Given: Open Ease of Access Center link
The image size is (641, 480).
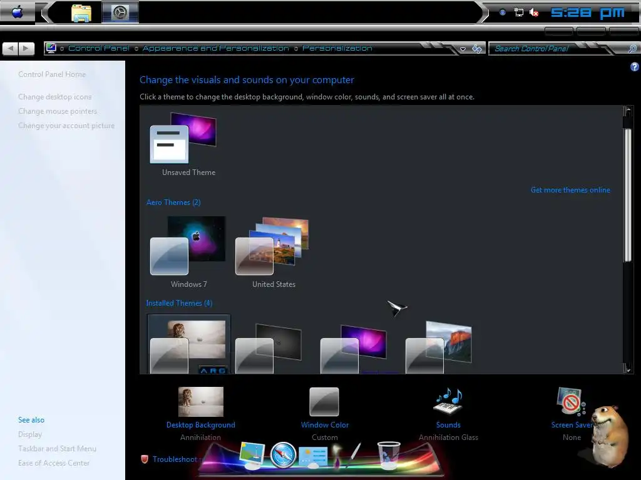Looking at the screenshot, I should [54, 463].
